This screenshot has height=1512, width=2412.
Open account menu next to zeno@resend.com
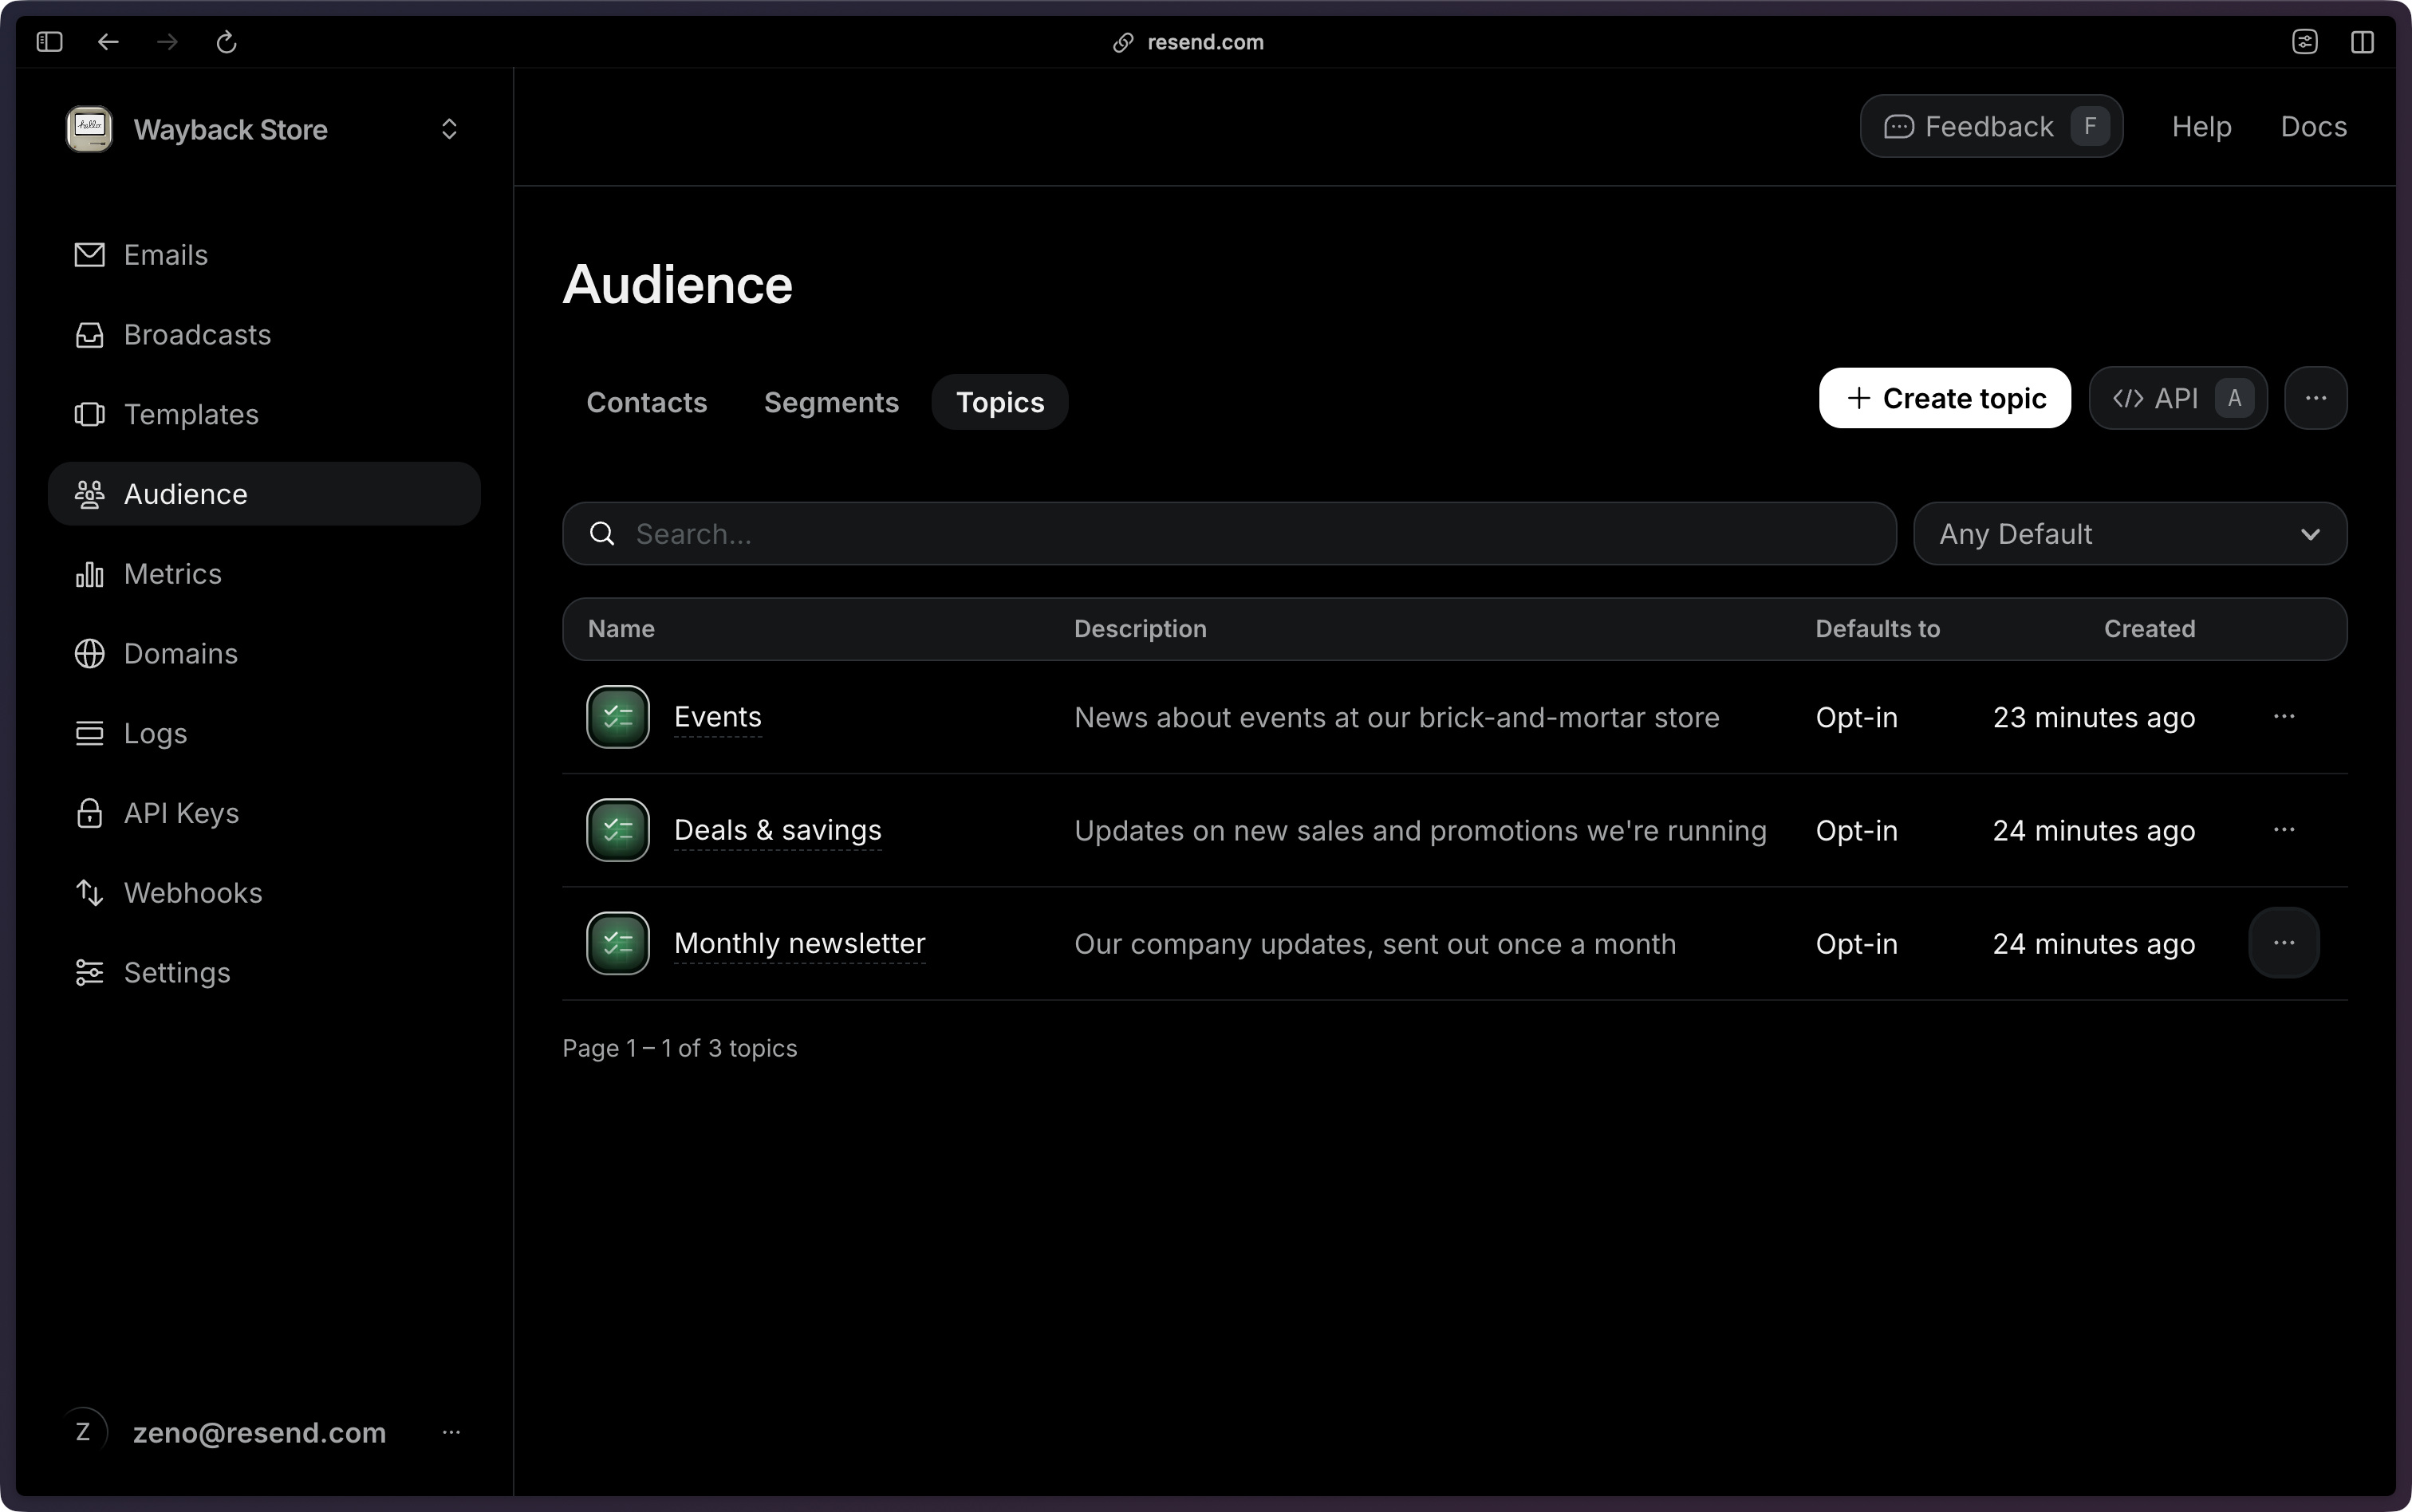[x=451, y=1432]
